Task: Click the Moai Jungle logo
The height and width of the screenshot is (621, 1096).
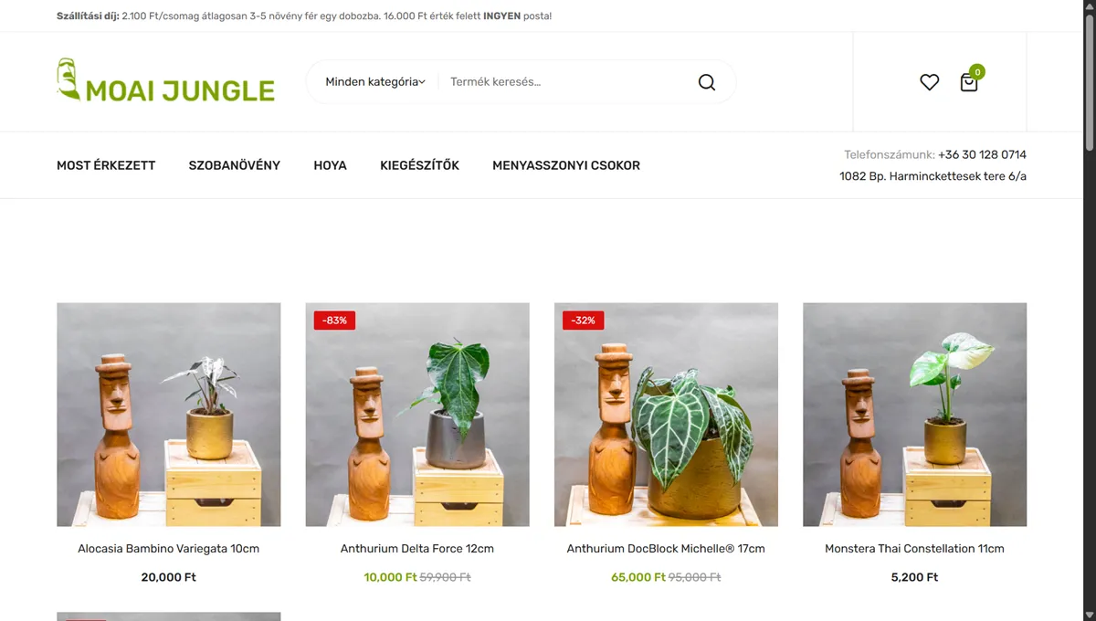Action: [x=165, y=79]
